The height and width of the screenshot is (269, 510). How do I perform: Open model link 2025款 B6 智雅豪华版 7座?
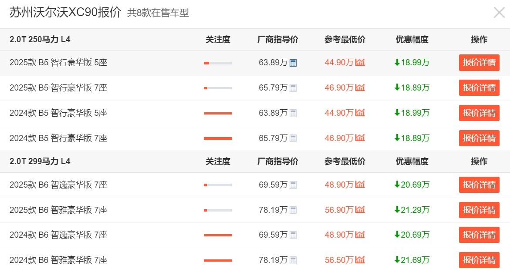(58, 210)
